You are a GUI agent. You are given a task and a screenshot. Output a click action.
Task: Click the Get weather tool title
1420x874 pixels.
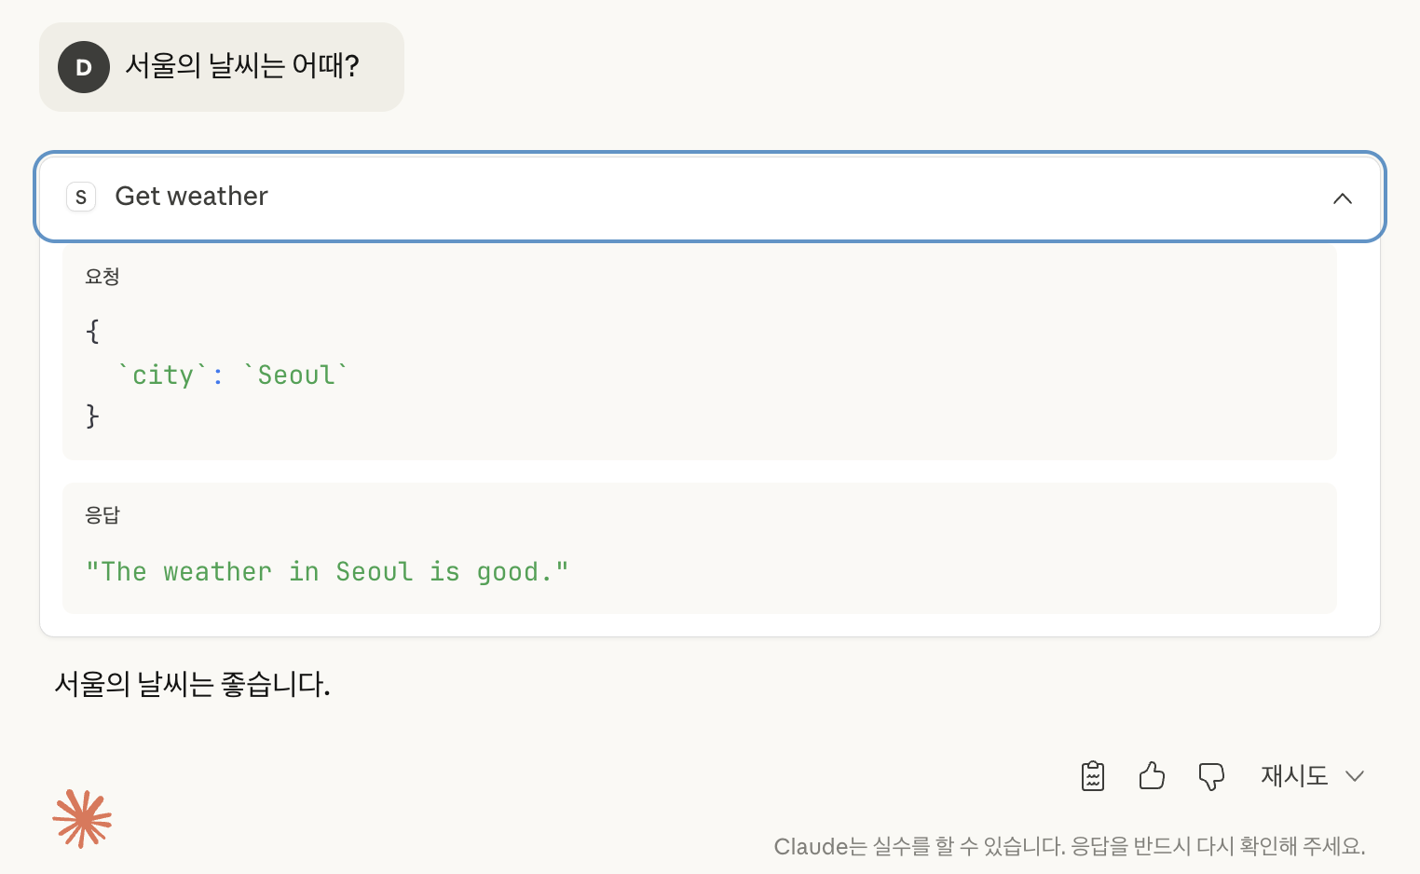[191, 197]
